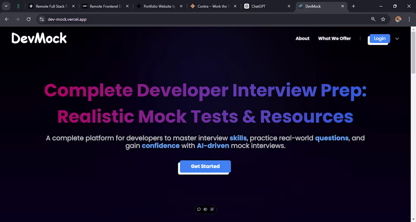Toggle dark mode via the moon icon
The width and height of the screenshot is (416, 222).
(x=205, y=209)
